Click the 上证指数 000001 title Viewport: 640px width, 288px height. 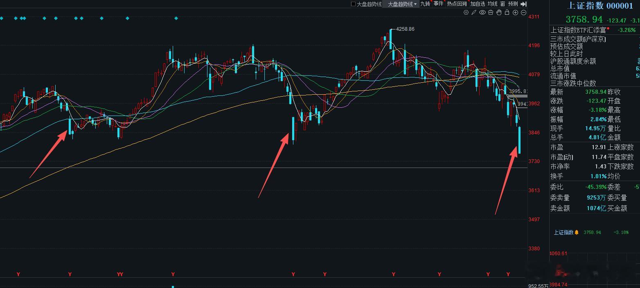pos(600,5)
